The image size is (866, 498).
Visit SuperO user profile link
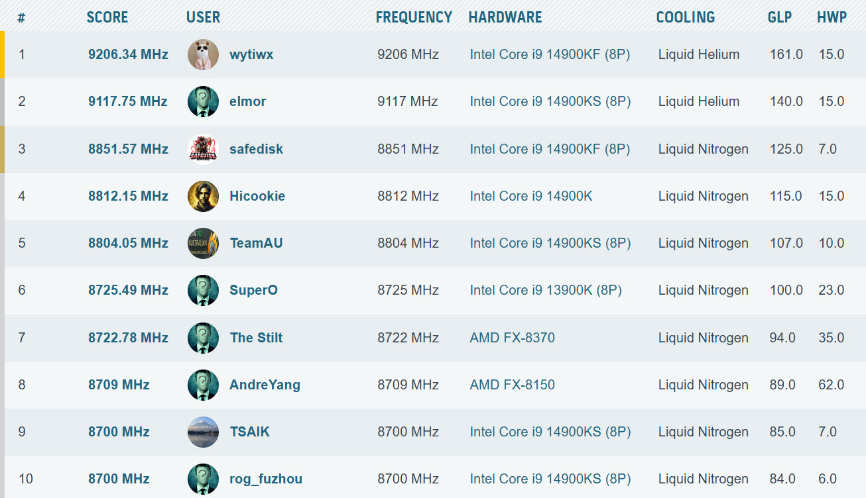point(254,290)
